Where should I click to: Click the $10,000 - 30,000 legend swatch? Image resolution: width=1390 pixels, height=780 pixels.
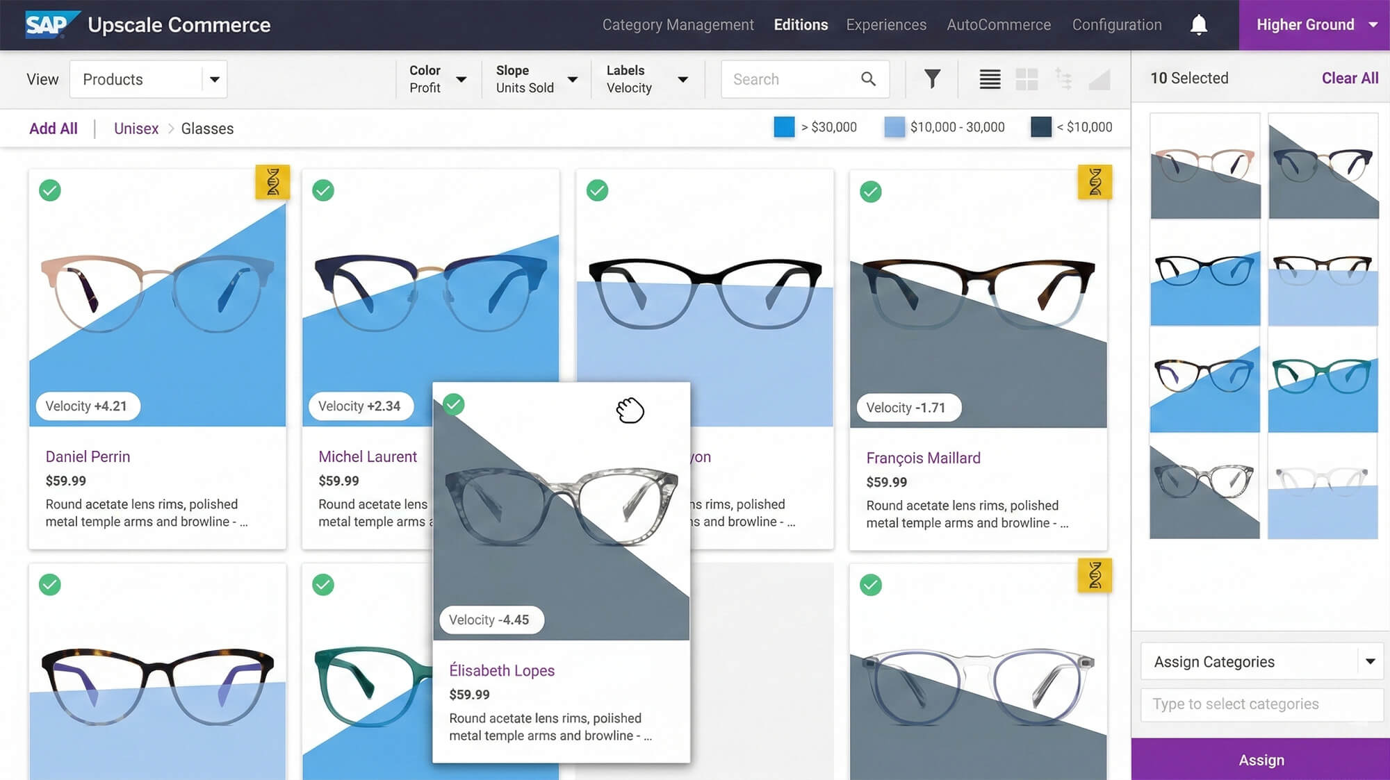pyautogui.click(x=894, y=127)
